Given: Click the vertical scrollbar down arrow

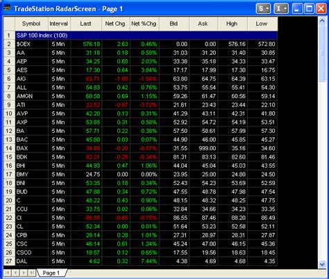Looking at the screenshot, I should (x=322, y=264).
